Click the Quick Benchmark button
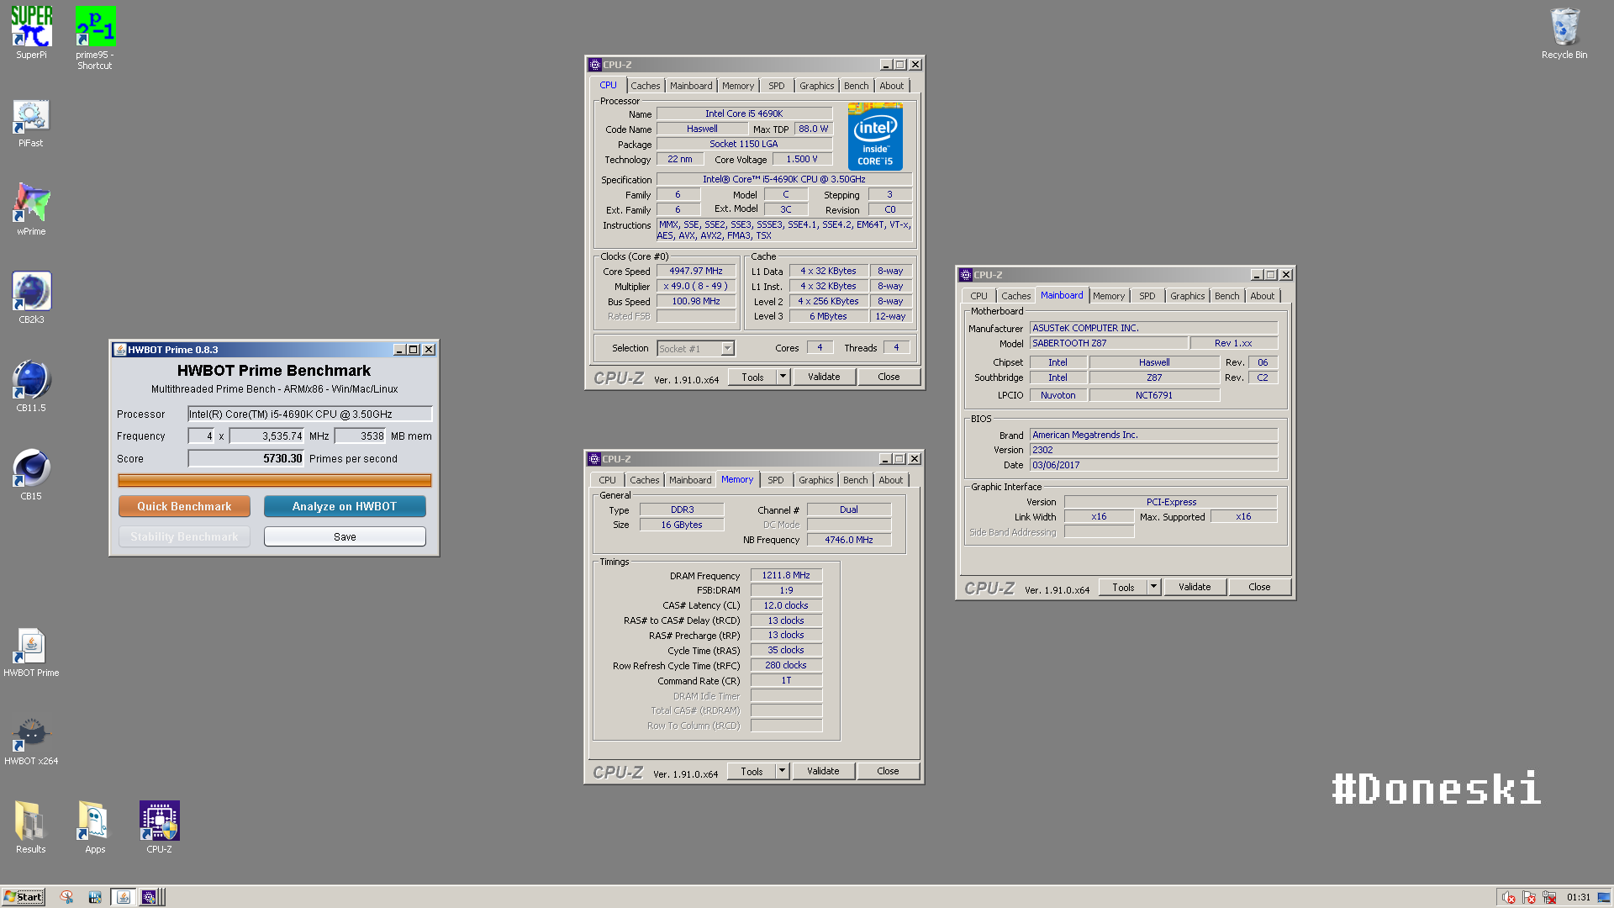Image resolution: width=1614 pixels, height=908 pixels. tap(184, 506)
